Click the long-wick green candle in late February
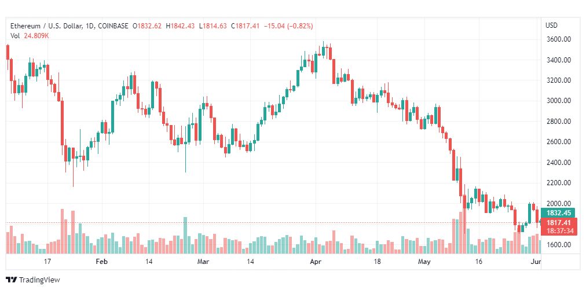This screenshot has width=586, height=290. pos(185,149)
